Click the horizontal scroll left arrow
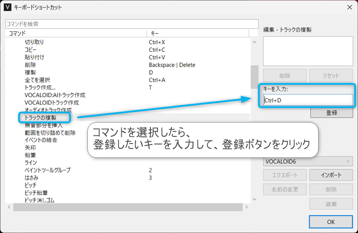This screenshot has height=233, width=358. 9,207
